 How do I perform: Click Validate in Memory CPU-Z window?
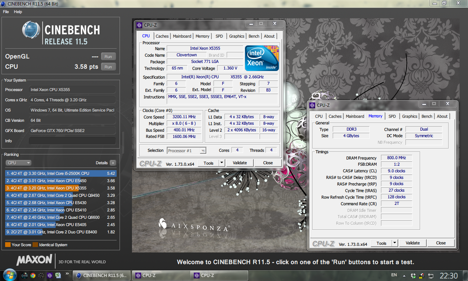(413, 243)
